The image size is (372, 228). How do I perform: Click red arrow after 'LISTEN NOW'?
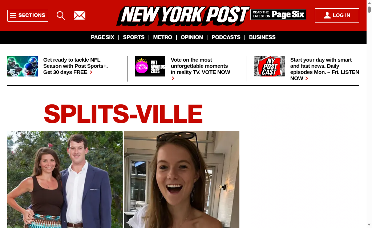(307, 78)
